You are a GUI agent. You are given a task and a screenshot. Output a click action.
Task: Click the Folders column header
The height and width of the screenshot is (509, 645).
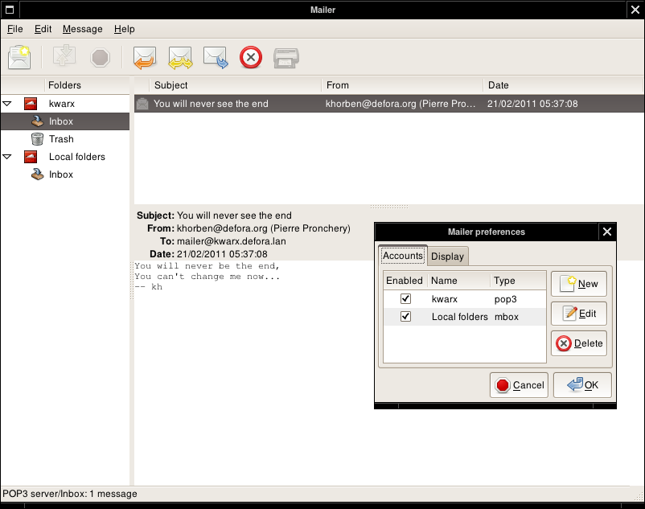(87, 85)
